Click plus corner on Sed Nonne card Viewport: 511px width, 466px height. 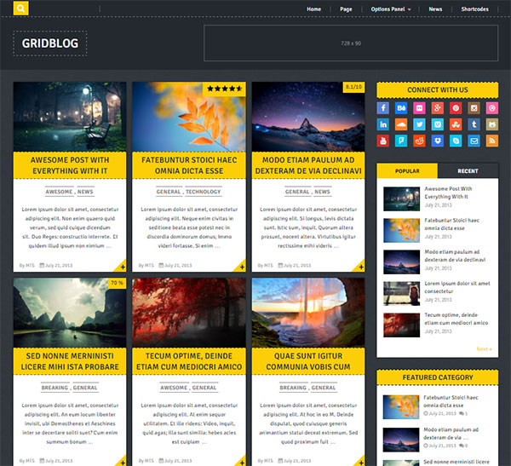(122, 461)
